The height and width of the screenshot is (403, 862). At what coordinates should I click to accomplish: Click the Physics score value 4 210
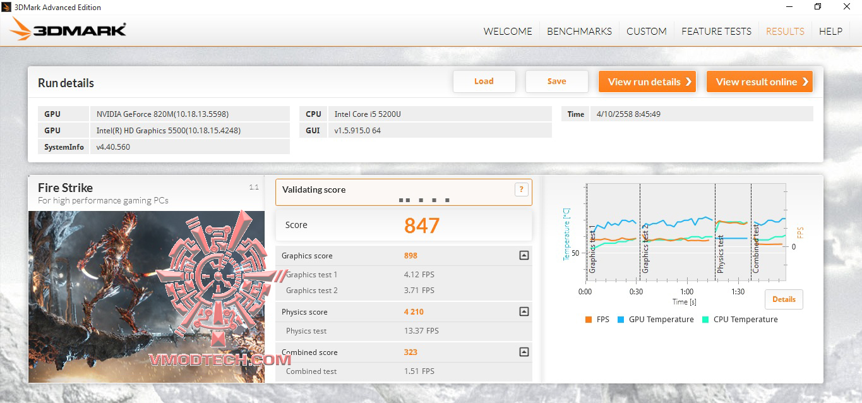pyautogui.click(x=414, y=312)
